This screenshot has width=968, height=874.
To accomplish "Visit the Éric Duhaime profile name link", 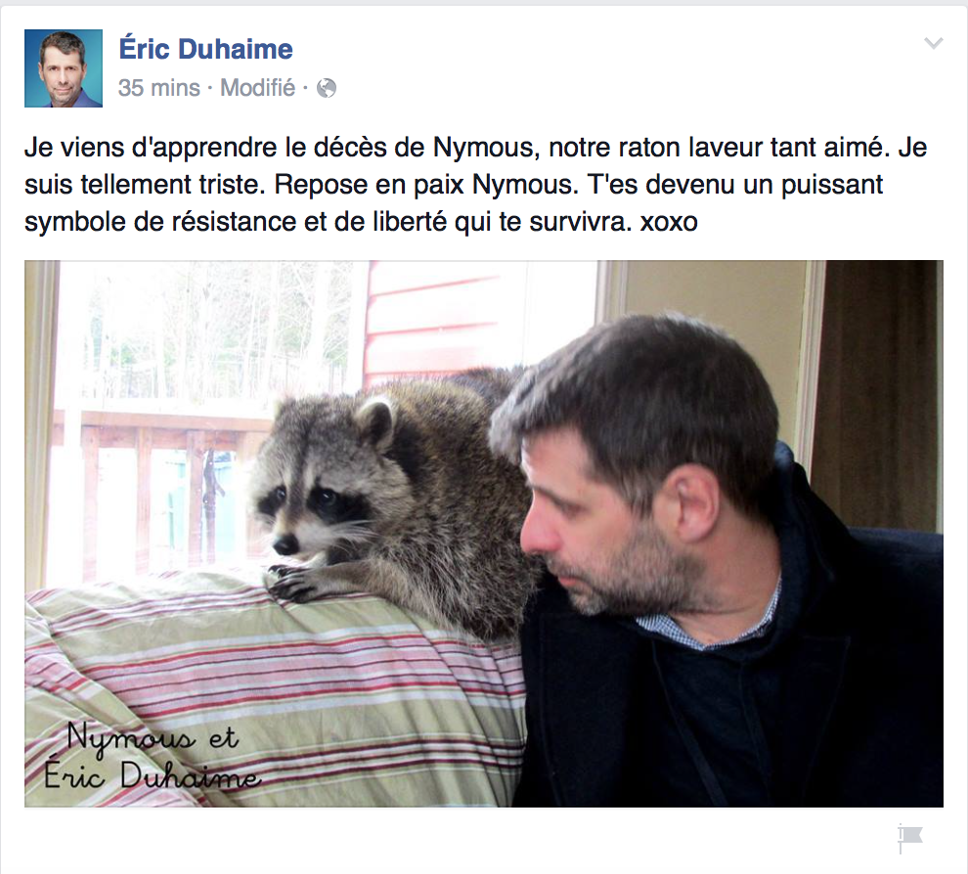I will [x=205, y=49].
